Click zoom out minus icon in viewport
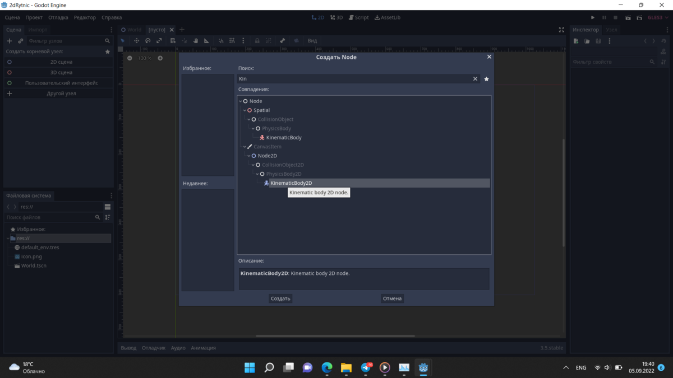Viewport: 673px width, 378px height. pyautogui.click(x=130, y=58)
